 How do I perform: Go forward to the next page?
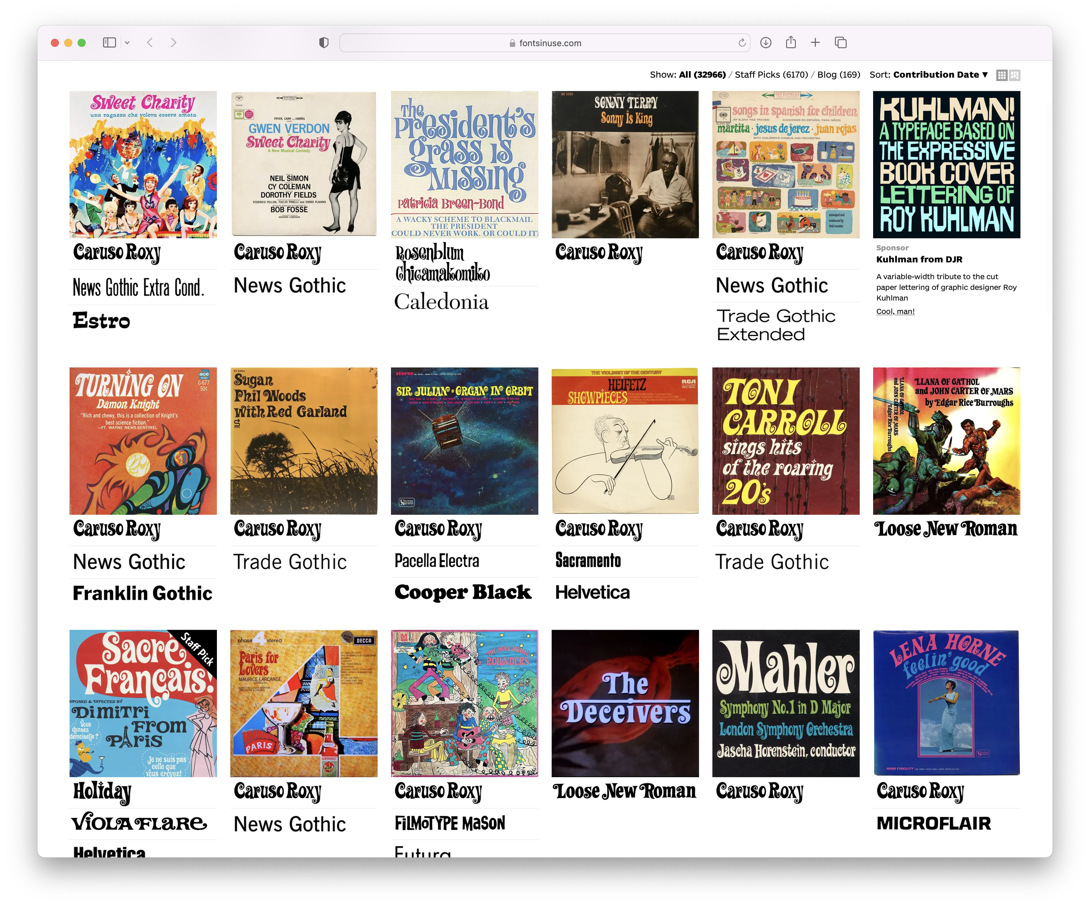click(174, 42)
